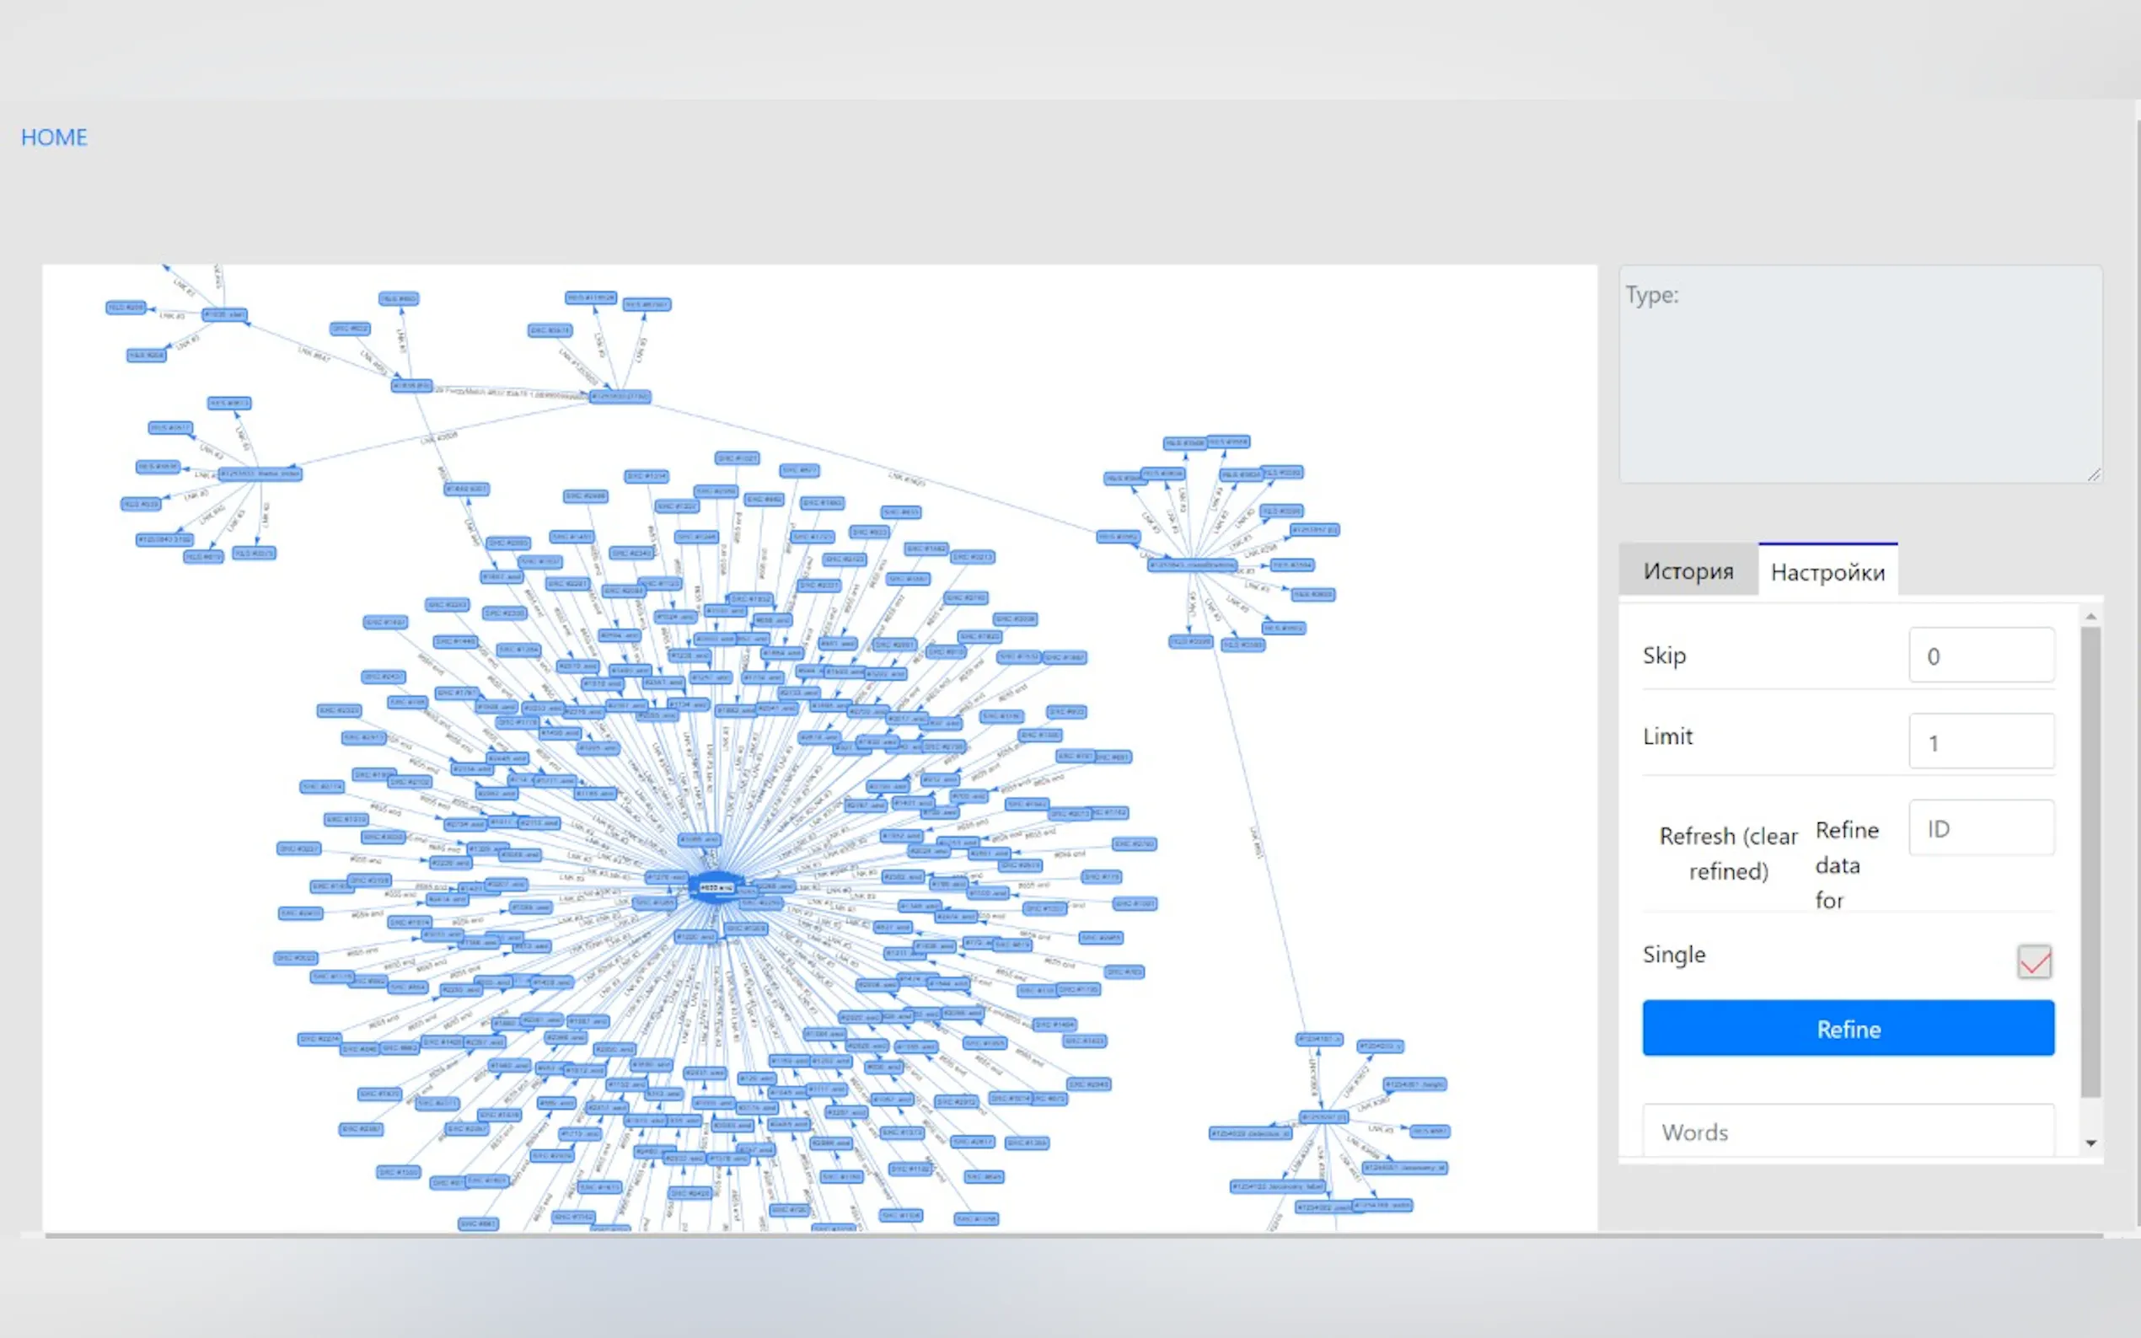Click inside the Type text area
Viewport: 2141px width, 1338px height.
point(1859,373)
